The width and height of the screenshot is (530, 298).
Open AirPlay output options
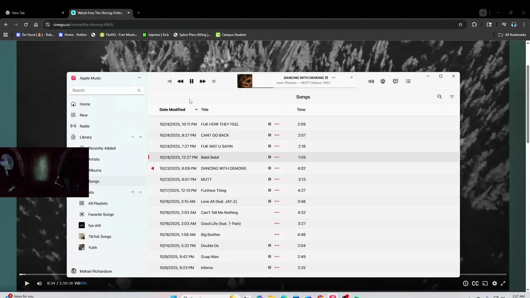tap(383, 81)
